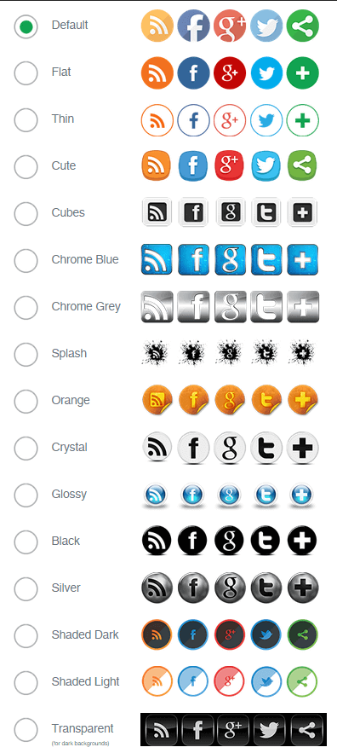
Task: Click the Chrome Grey Facebook icon
Action: 193,306
